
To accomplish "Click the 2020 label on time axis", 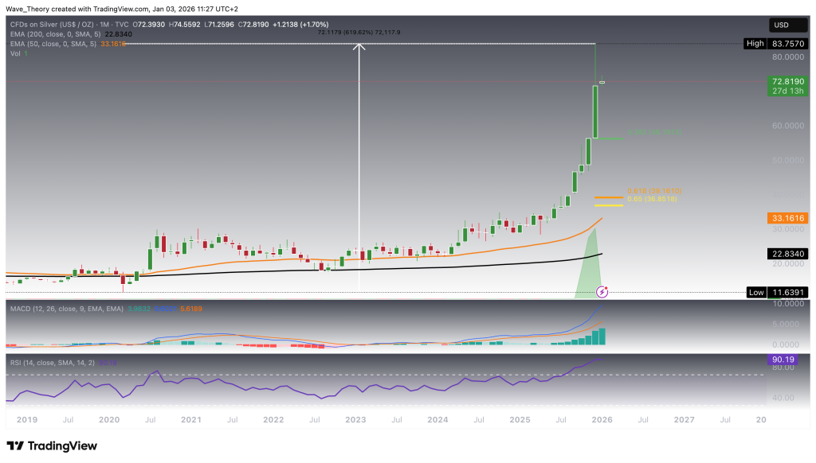I will click(x=108, y=418).
